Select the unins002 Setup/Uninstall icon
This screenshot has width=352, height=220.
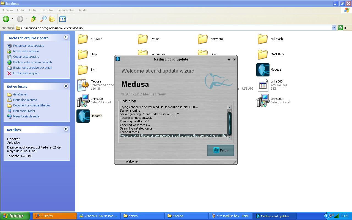pyautogui.click(x=263, y=101)
